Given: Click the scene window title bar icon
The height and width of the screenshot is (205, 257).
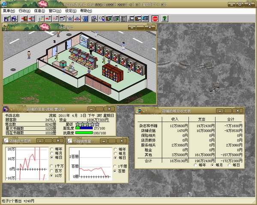Looking at the screenshot, I should point(6,27).
